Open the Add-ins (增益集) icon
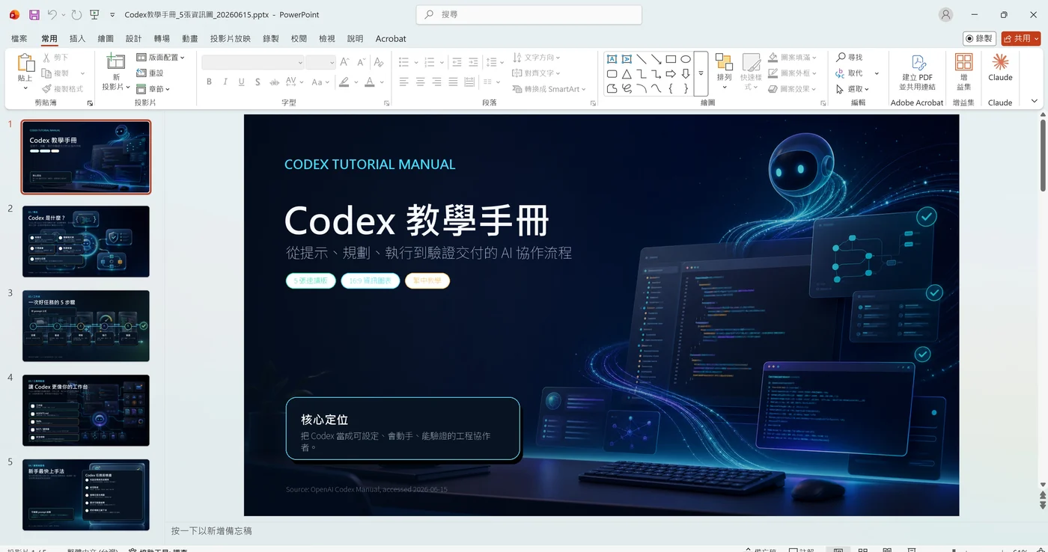Screen dimensions: 1048x552 point(963,62)
